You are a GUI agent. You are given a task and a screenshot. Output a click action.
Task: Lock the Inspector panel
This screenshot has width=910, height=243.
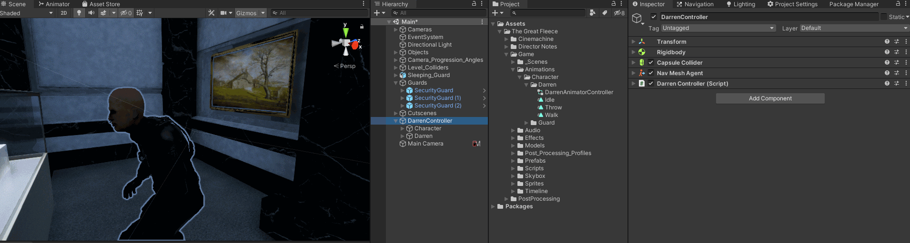tap(898, 4)
